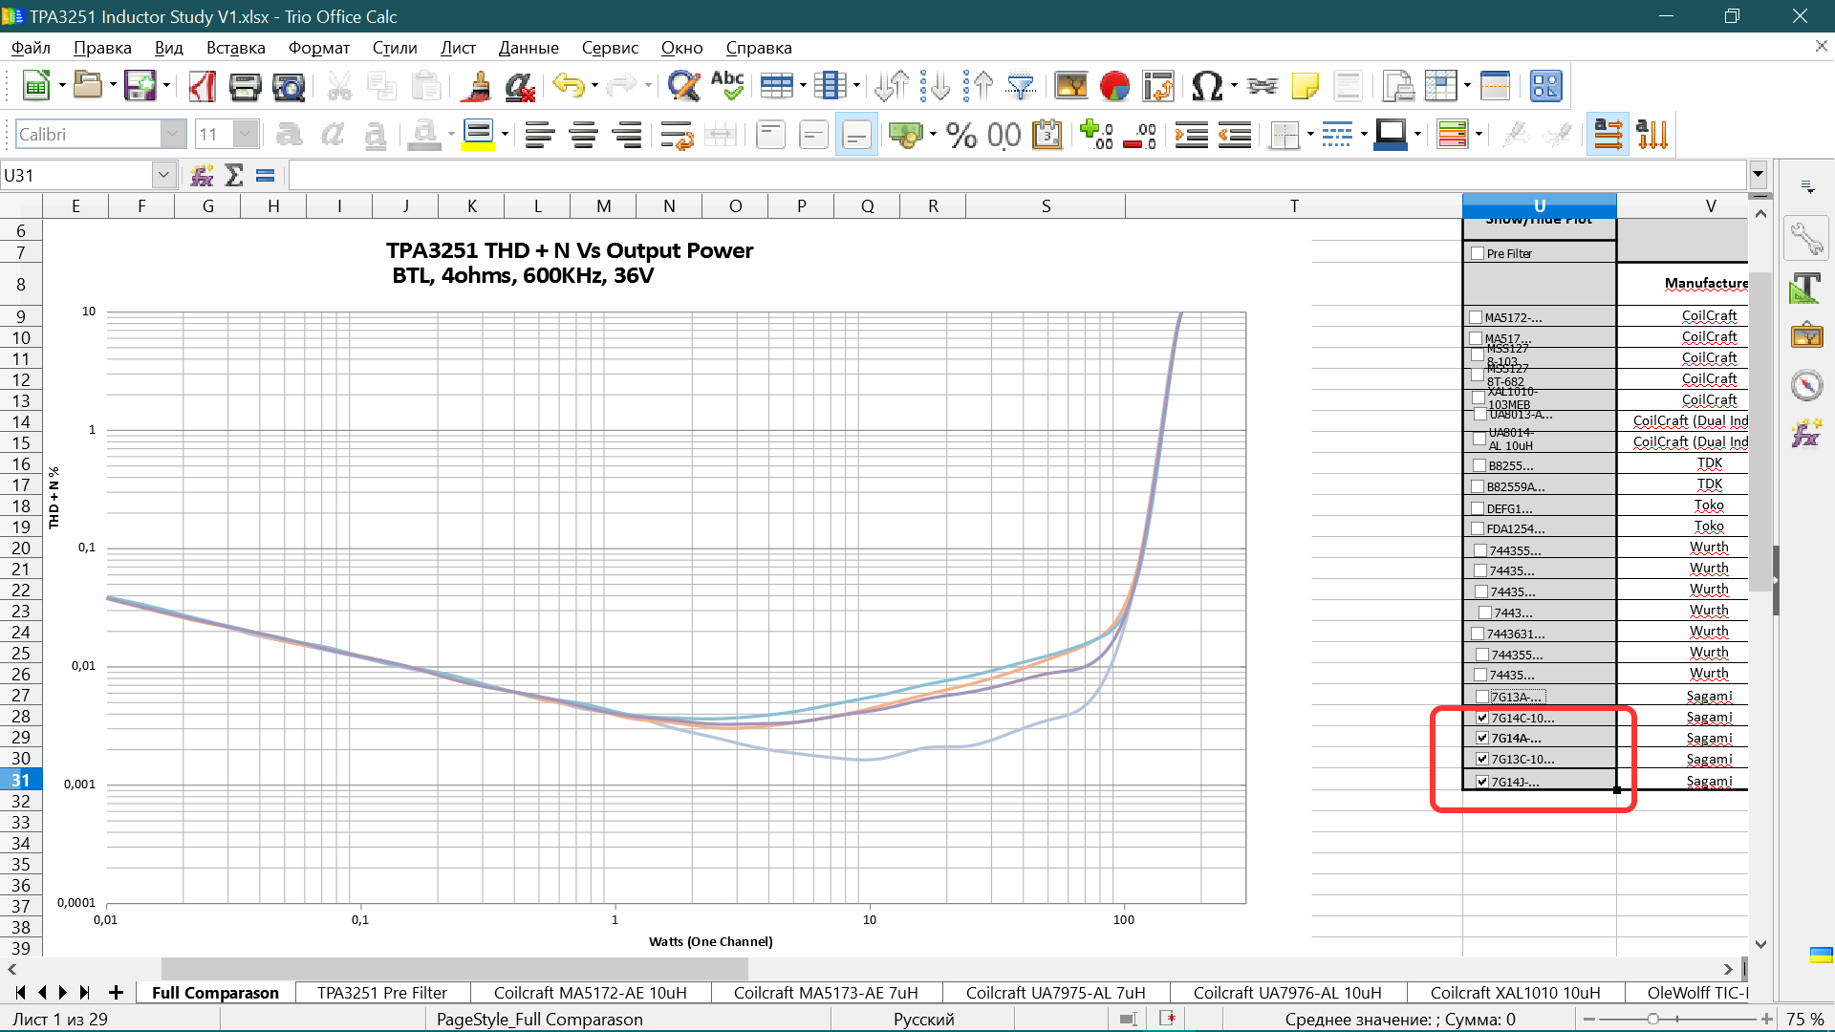Open the Данные menu
The width and height of the screenshot is (1835, 1032).
(529, 48)
